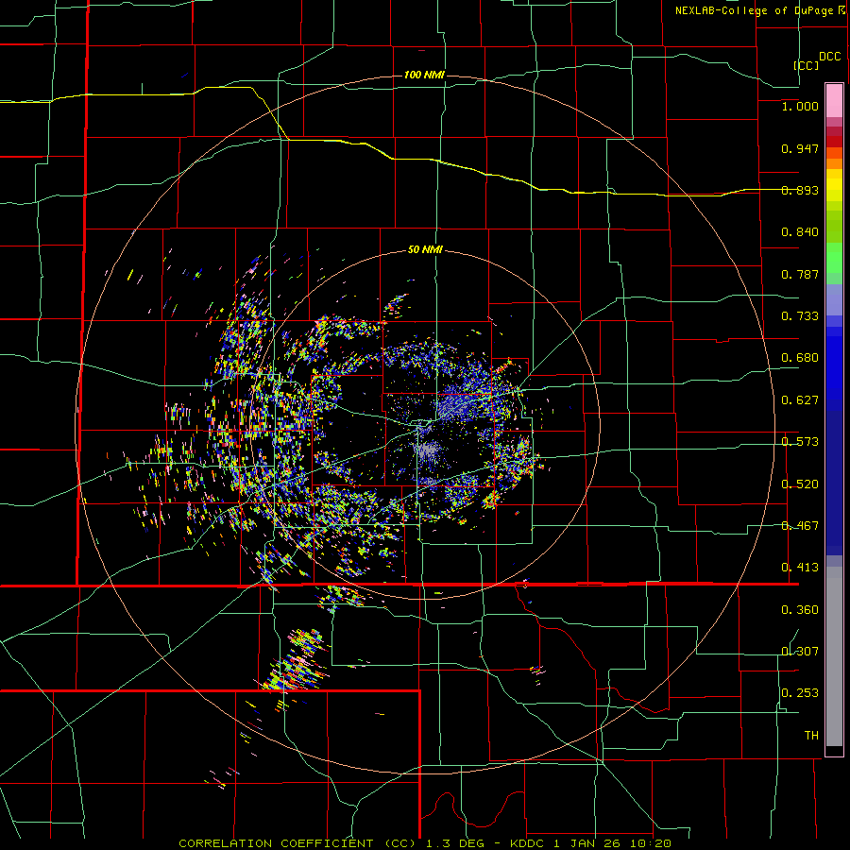Click the 0.840 scale value
850x850 pixels.
800,232
